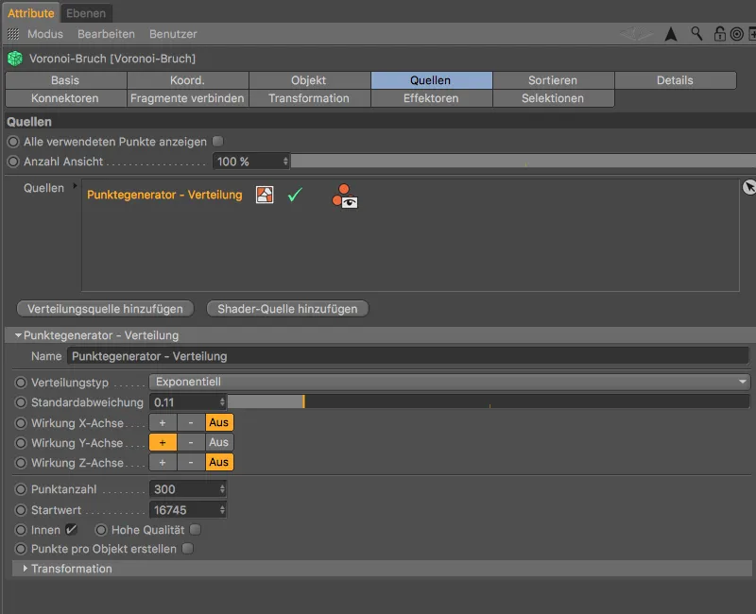
Task: Set Wirkung X-Achse to plus
Action: coord(163,422)
